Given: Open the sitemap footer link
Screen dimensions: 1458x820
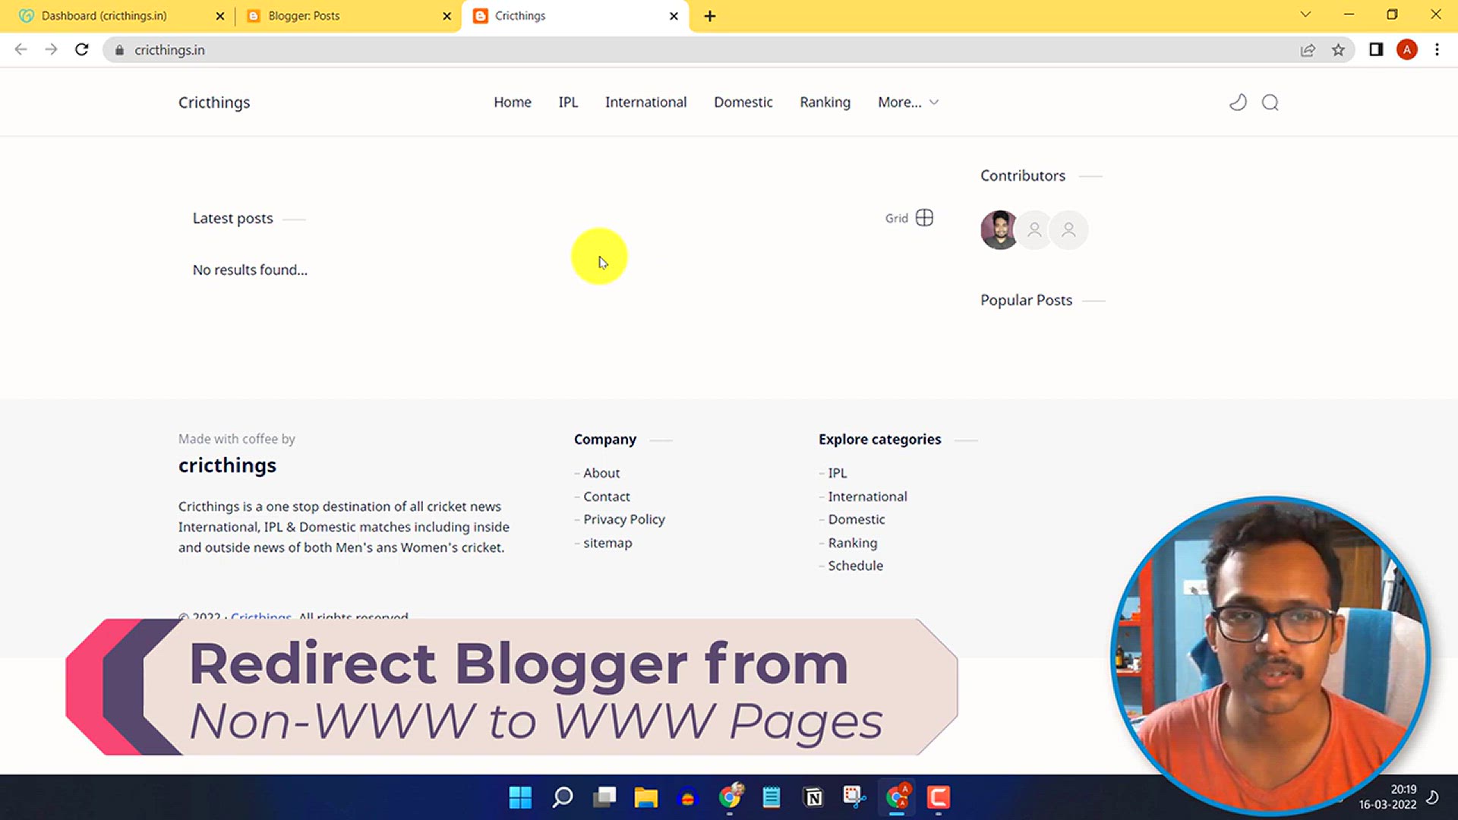Looking at the screenshot, I should [607, 543].
